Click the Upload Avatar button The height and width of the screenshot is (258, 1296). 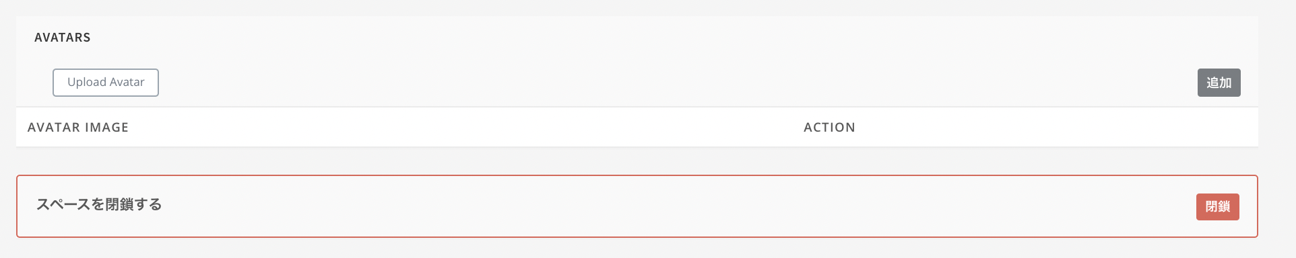[106, 83]
